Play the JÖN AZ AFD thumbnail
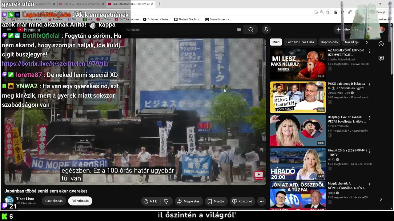The height and width of the screenshot is (221, 394). (x=298, y=196)
